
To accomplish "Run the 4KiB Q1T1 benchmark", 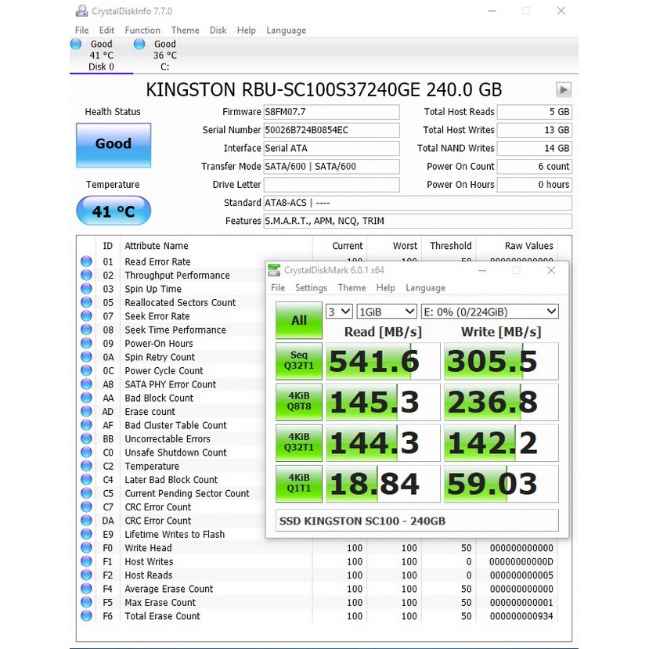I will pos(297,483).
